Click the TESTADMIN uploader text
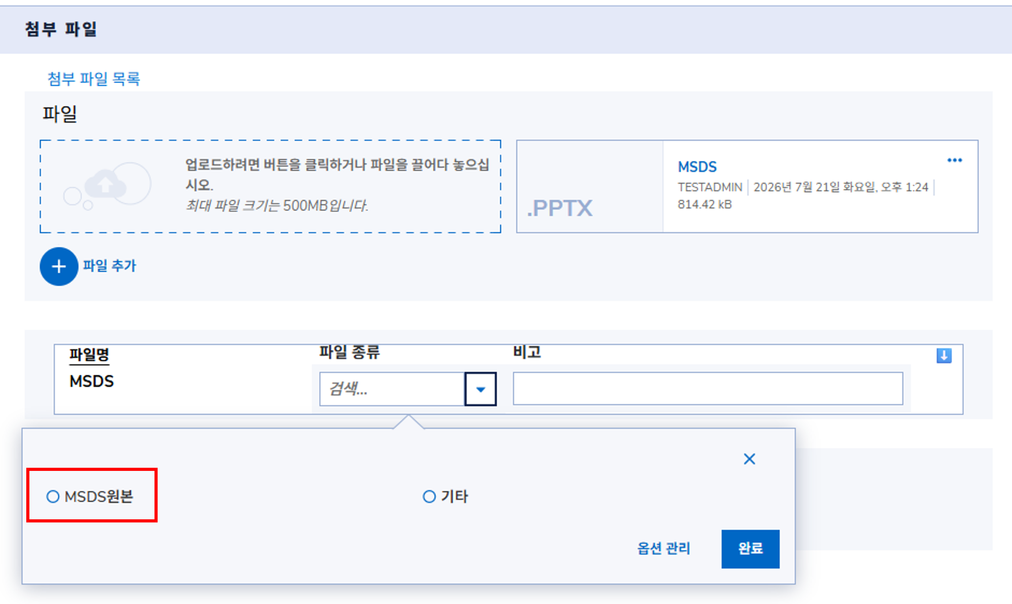Image resolution: width=1012 pixels, height=604 pixels. pos(710,187)
